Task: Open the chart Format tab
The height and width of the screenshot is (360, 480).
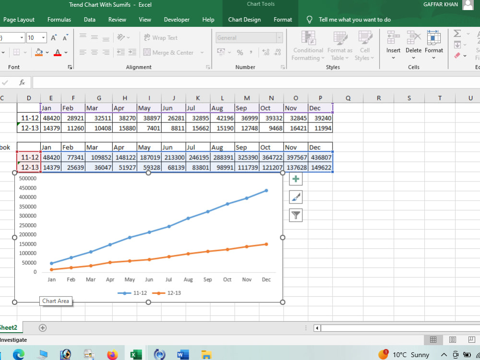Action: click(x=283, y=20)
